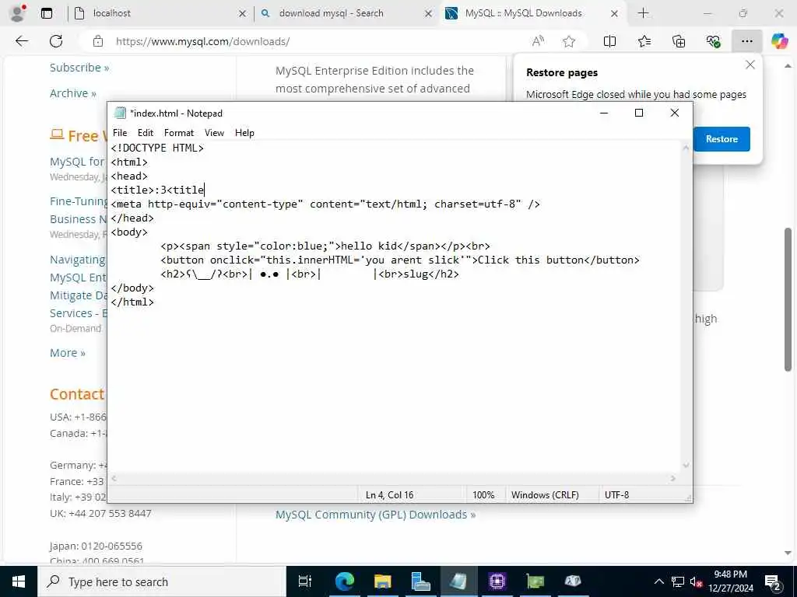This screenshot has height=597, width=797.
Task: Open a new tab with plus icon
Action: click(x=643, y=13)
